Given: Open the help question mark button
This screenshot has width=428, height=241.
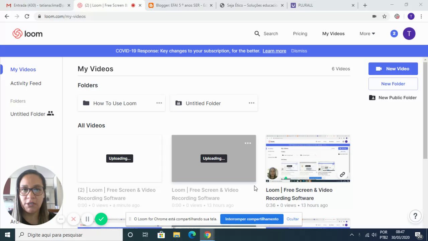Looking at the screenshot, I should (415, 216).
